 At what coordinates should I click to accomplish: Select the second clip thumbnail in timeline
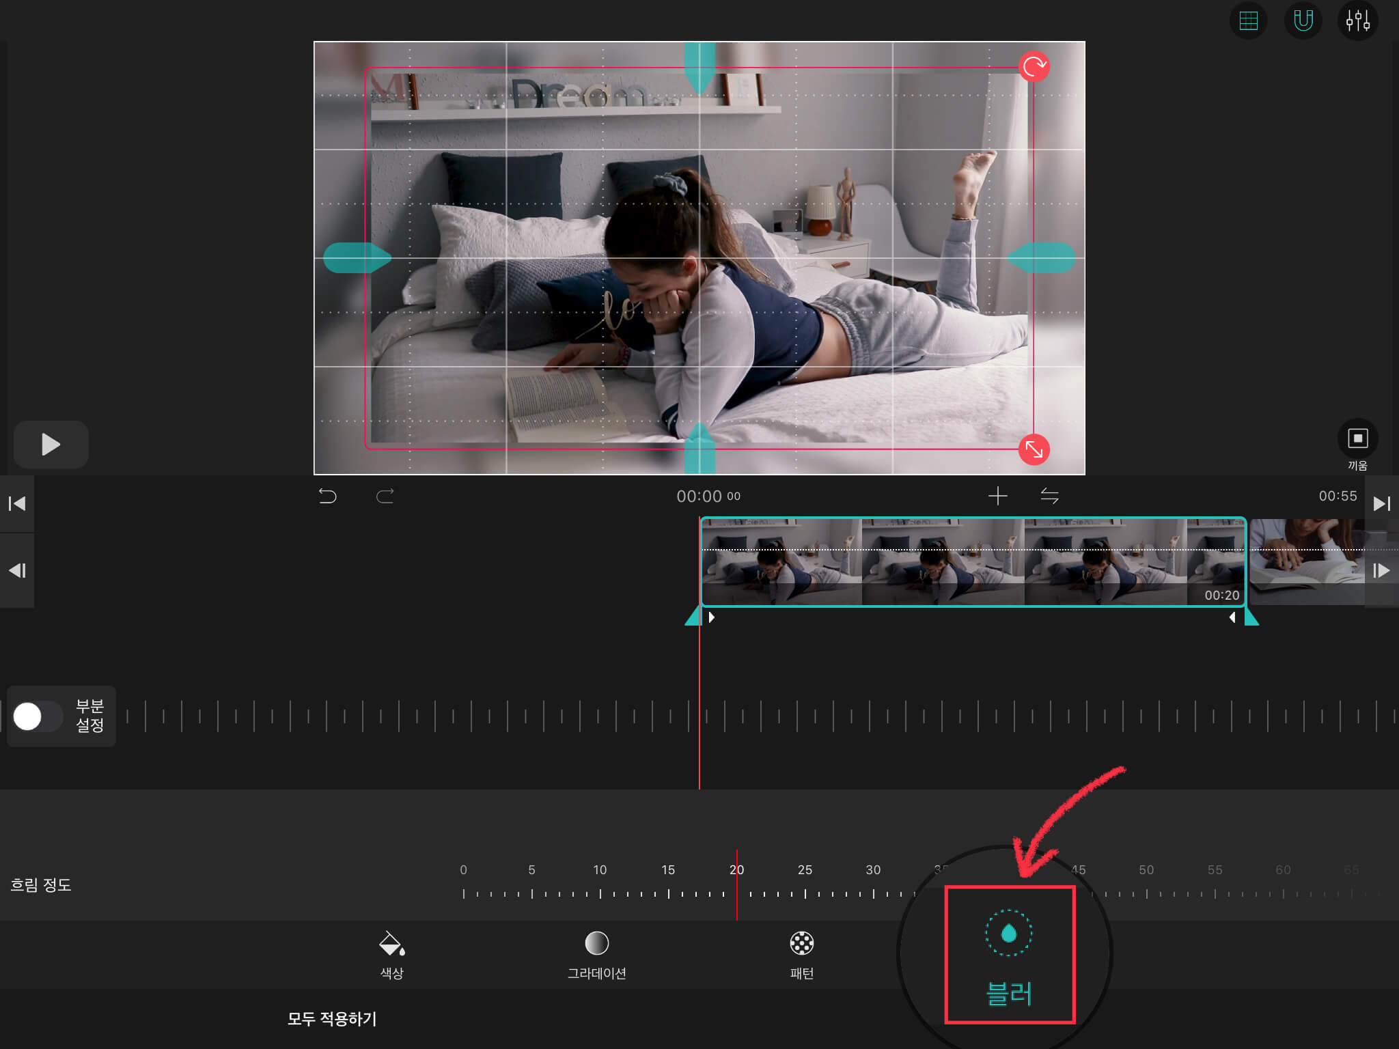1306,561
